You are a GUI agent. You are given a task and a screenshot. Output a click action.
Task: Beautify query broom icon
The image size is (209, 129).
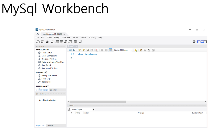point(141,50)
